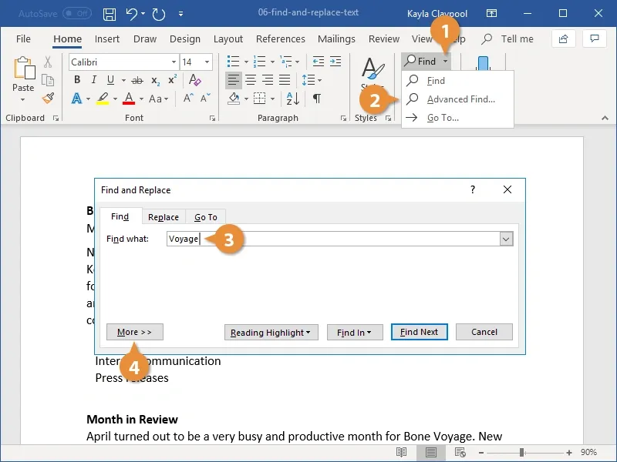
Task: Click Cancel in Find and Replace
Action: (484, 332)
